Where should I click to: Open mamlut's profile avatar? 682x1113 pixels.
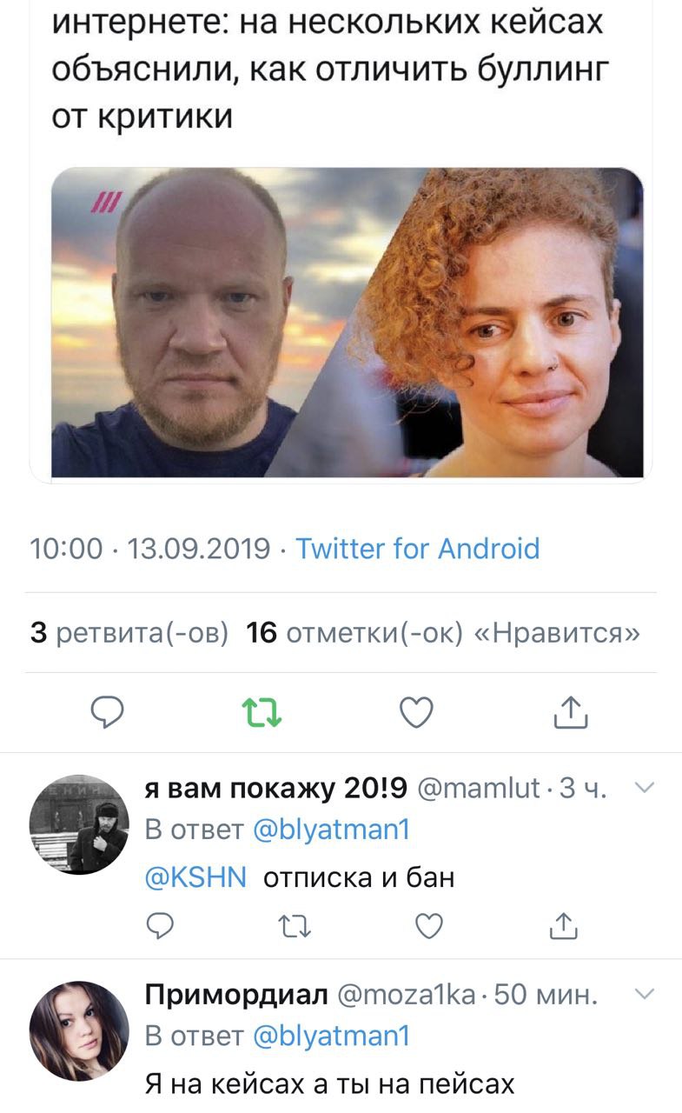[x=79, y=824]
